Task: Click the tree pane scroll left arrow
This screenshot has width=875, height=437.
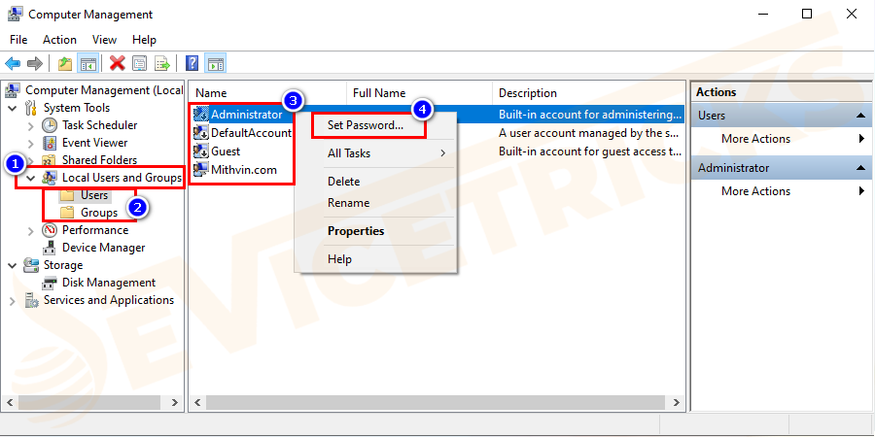Action: 10,402
